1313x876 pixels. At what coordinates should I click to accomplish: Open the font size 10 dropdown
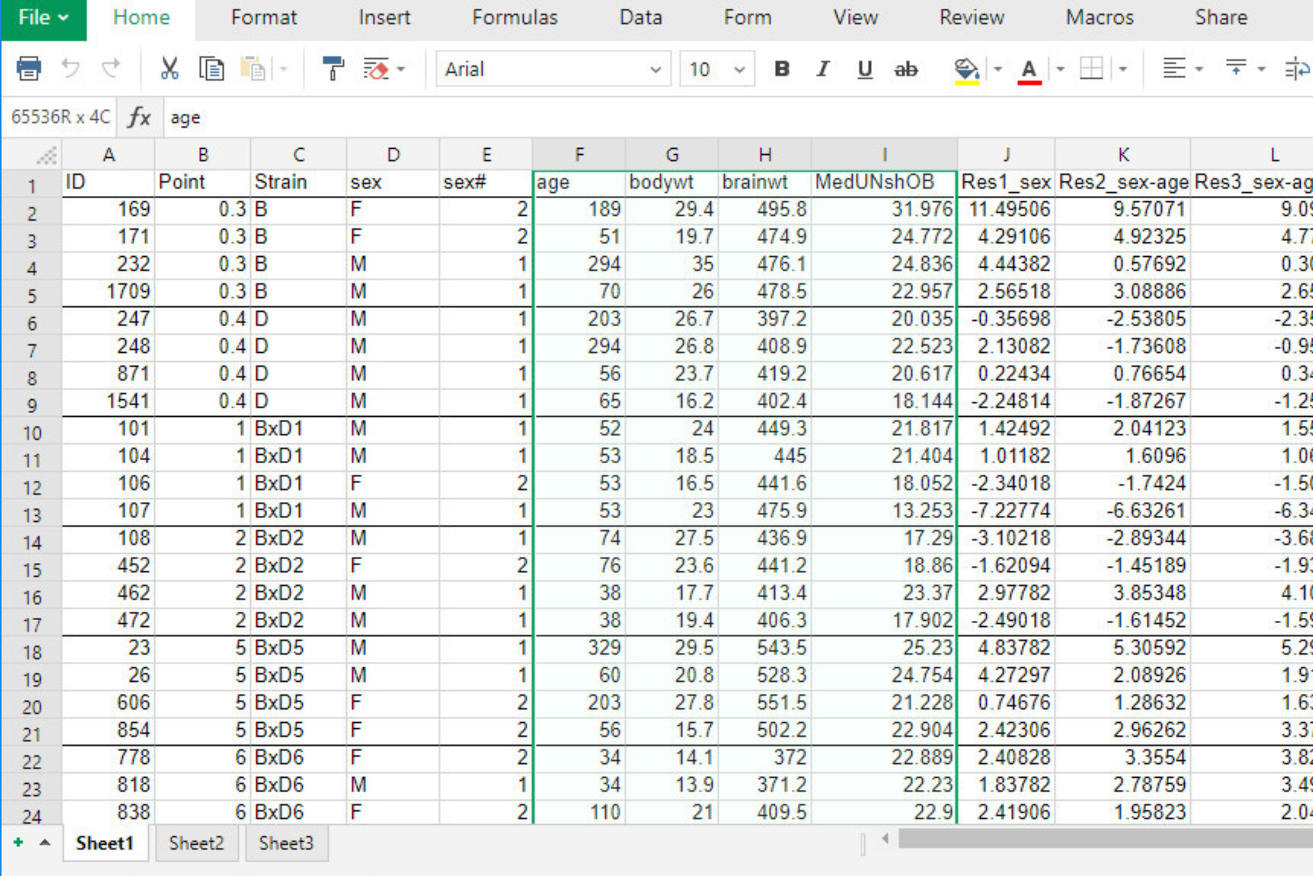(x=739, y=70)
